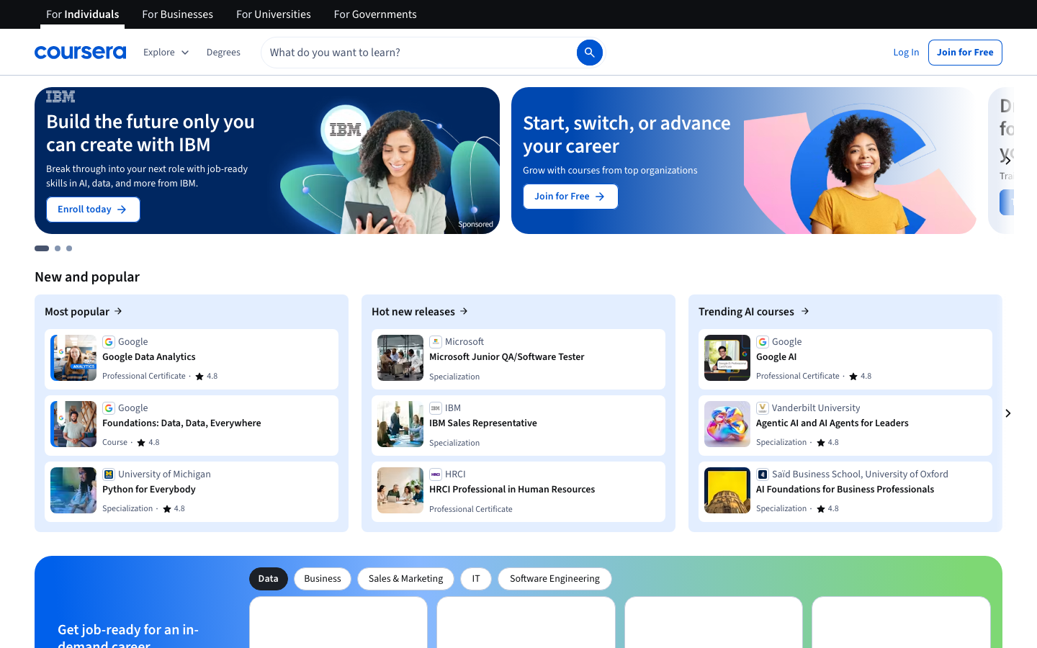
Task: Click the header Join for Free button
Action: coord(965,53)
